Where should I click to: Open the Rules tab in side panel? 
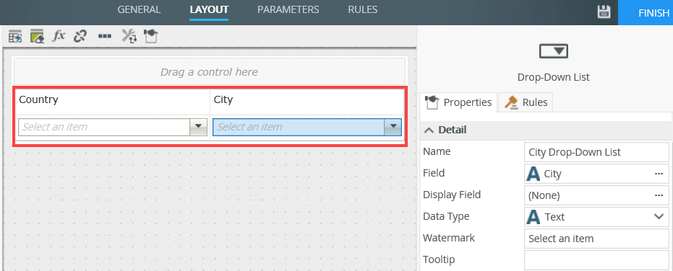526,103
